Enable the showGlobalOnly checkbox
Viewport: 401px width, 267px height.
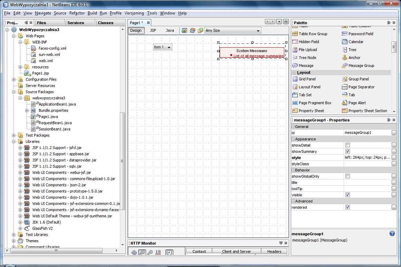click(x=348, y=176)
